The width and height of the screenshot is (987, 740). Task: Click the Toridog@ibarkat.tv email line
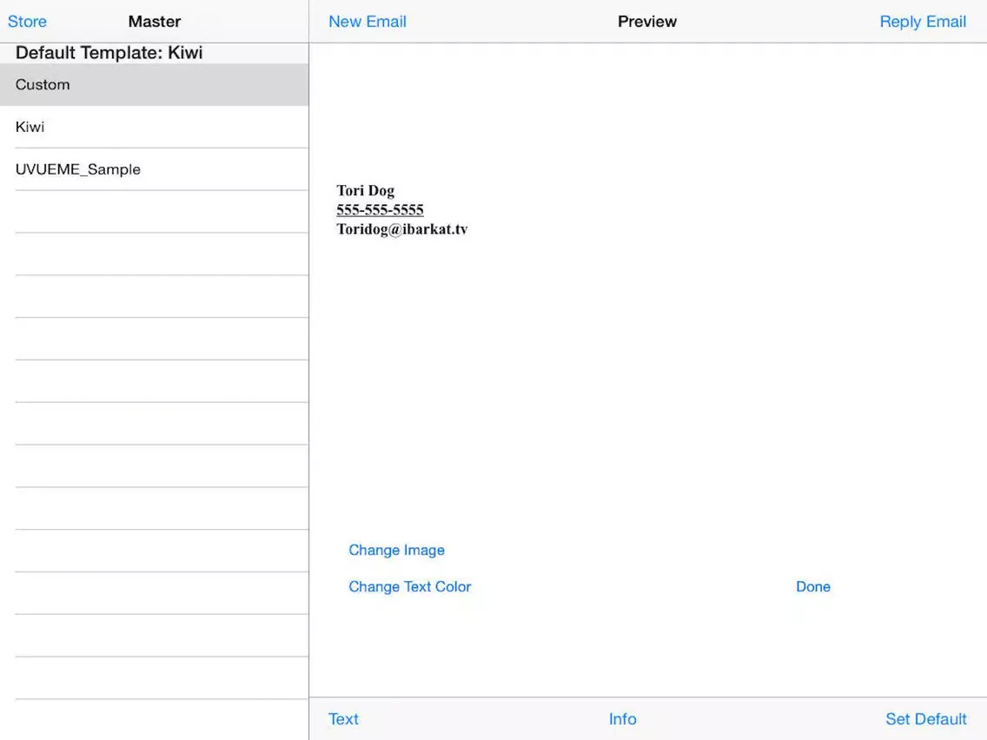(401, 229)
